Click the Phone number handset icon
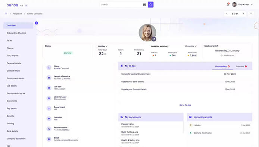Viewport: 259px width, 147px height. coord(49,129)
